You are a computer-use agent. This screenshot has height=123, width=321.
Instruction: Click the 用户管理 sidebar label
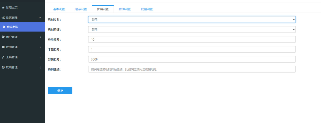12,37
